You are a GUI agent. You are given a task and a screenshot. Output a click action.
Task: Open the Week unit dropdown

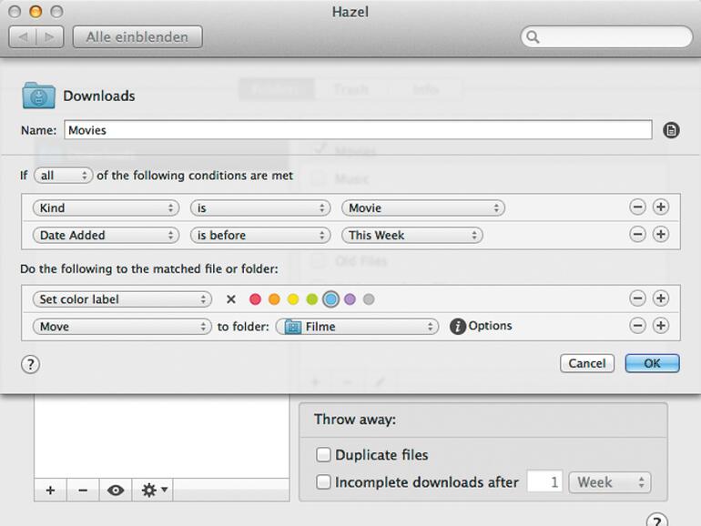tap(610, 482)
